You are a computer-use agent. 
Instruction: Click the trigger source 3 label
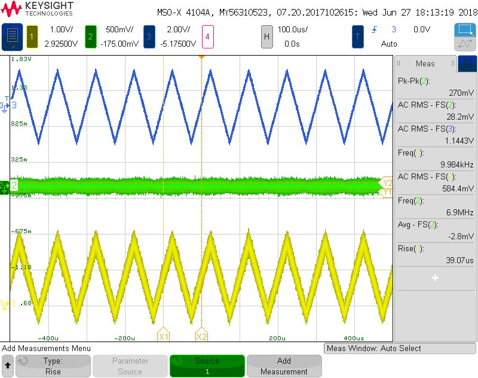[x=394, y=29]
